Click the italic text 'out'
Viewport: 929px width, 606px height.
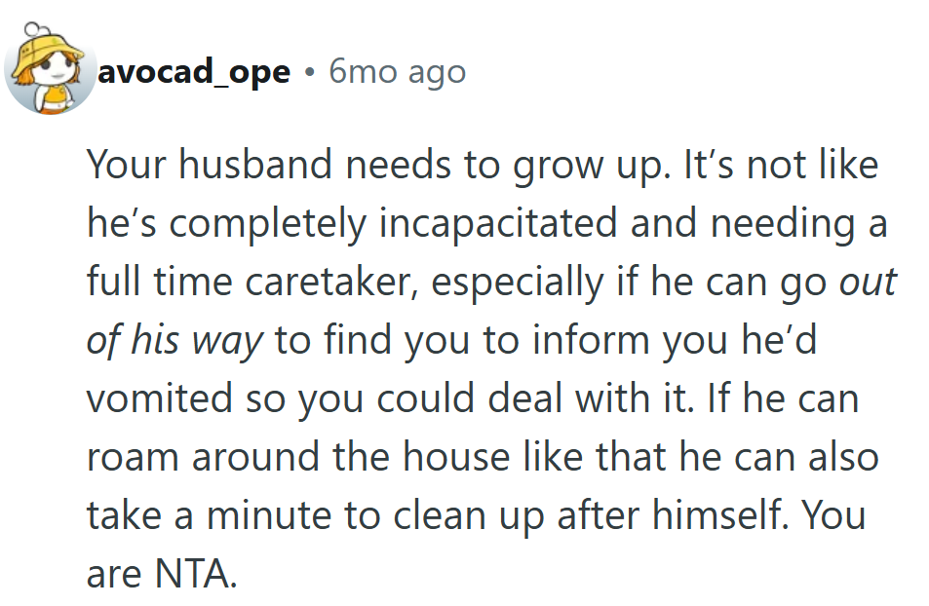pos(867,282)
